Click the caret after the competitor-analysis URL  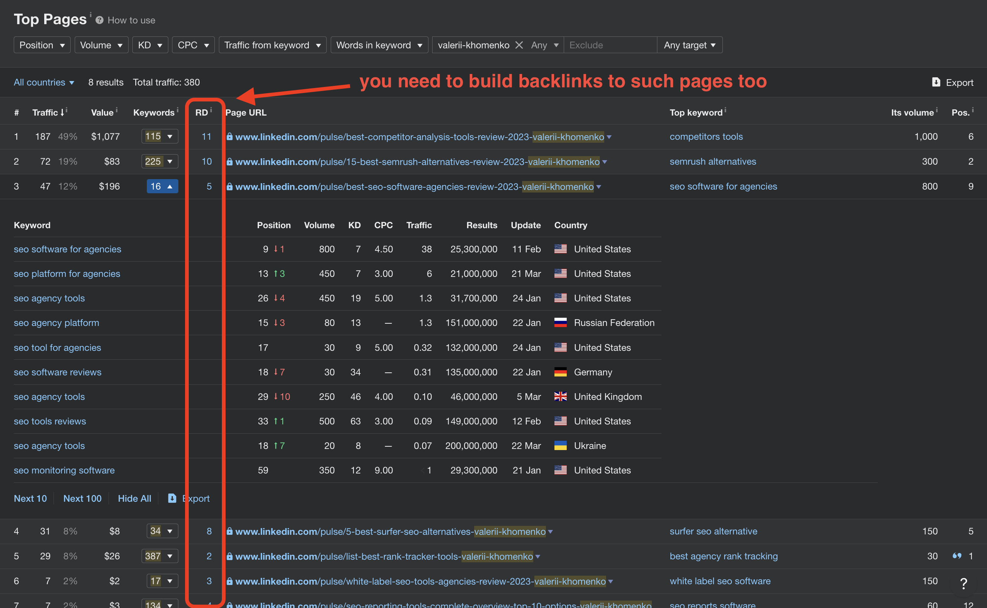click(609, 137)
